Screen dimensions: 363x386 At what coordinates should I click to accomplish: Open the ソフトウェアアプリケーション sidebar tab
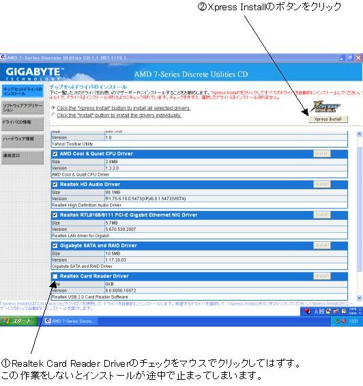tap(23, 108)
